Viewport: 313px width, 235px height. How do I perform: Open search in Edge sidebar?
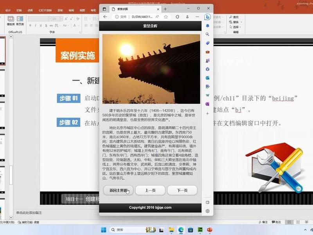click(x=207, y=34)
